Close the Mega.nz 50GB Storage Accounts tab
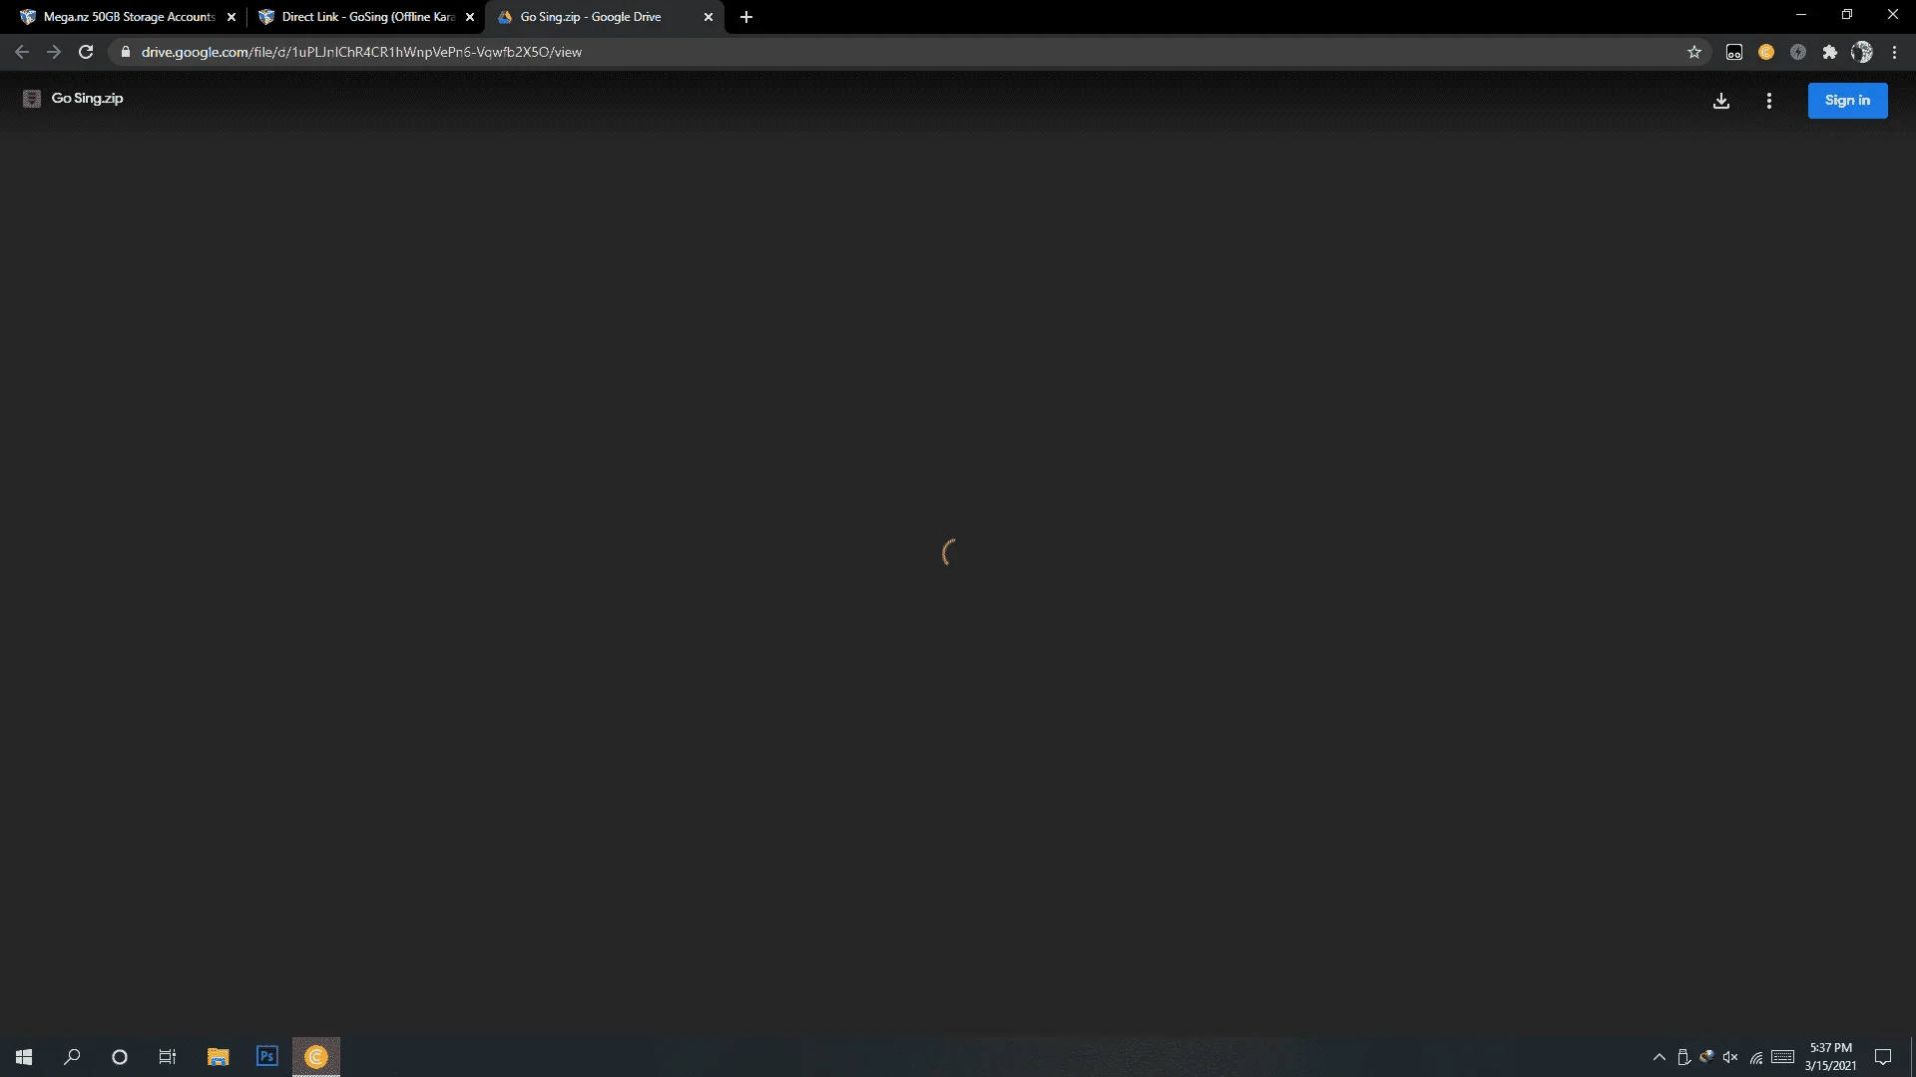The height and width of the screenshot is (1077, 1916). click(232, 17)
